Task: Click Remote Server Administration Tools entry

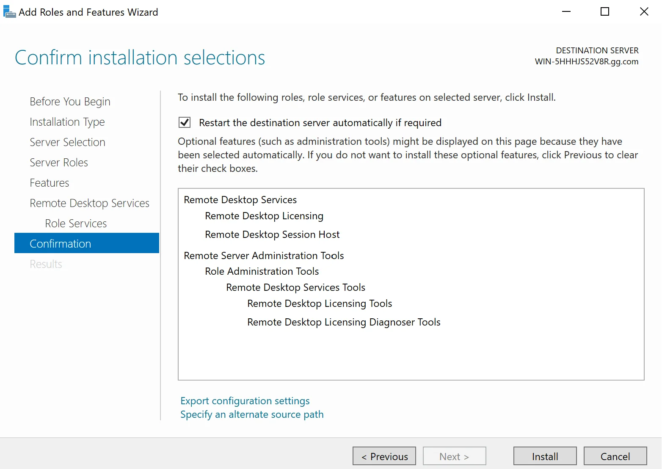Action: 264,256
